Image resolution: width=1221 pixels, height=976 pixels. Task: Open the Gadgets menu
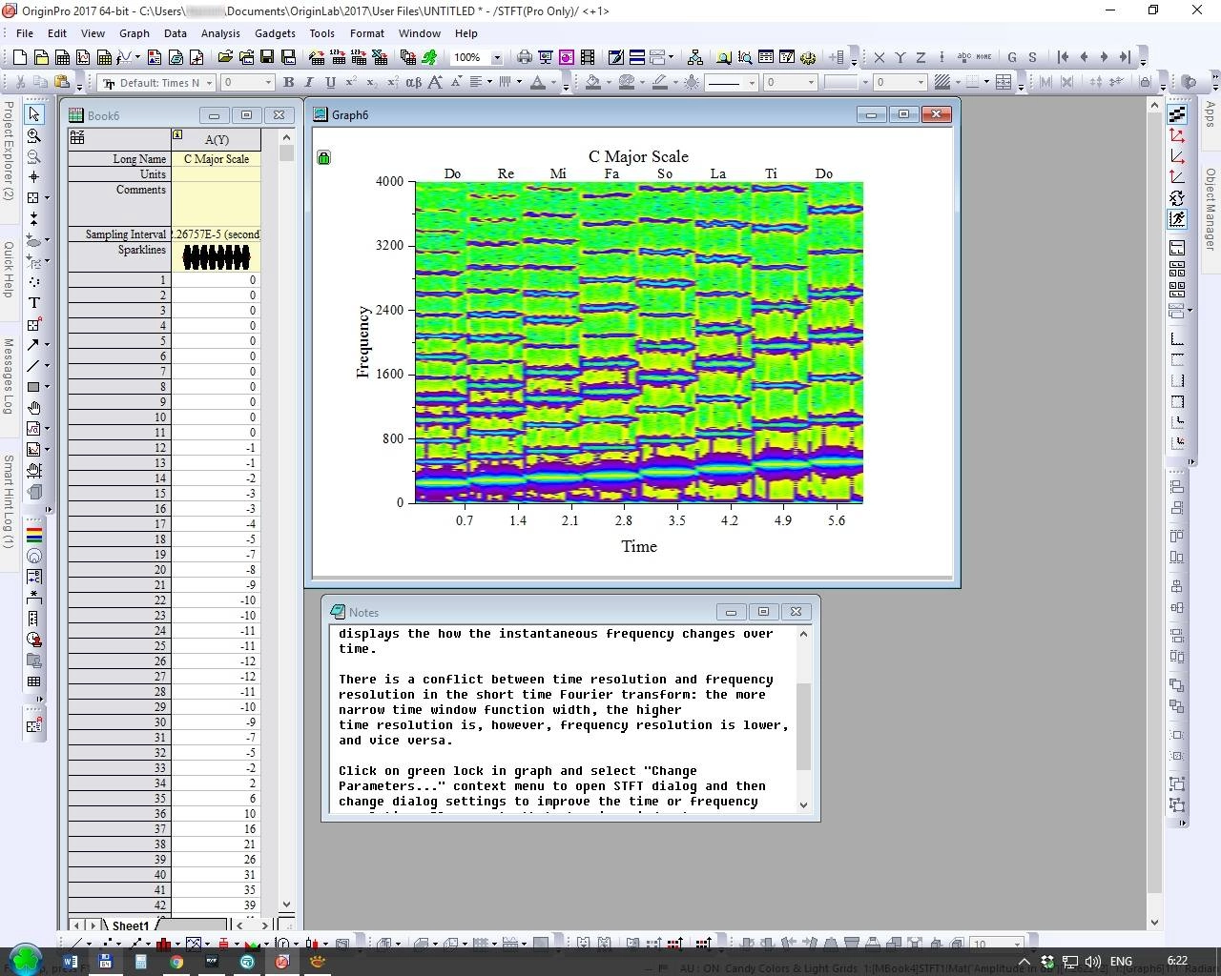275,32
